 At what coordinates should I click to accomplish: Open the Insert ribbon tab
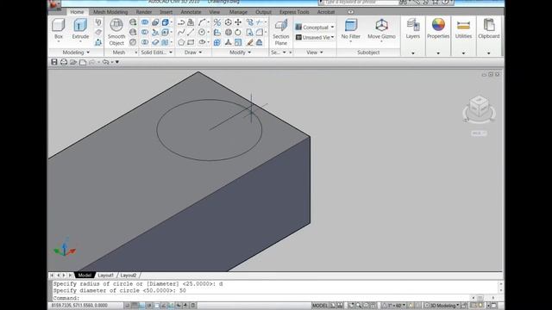coord(166,12)
